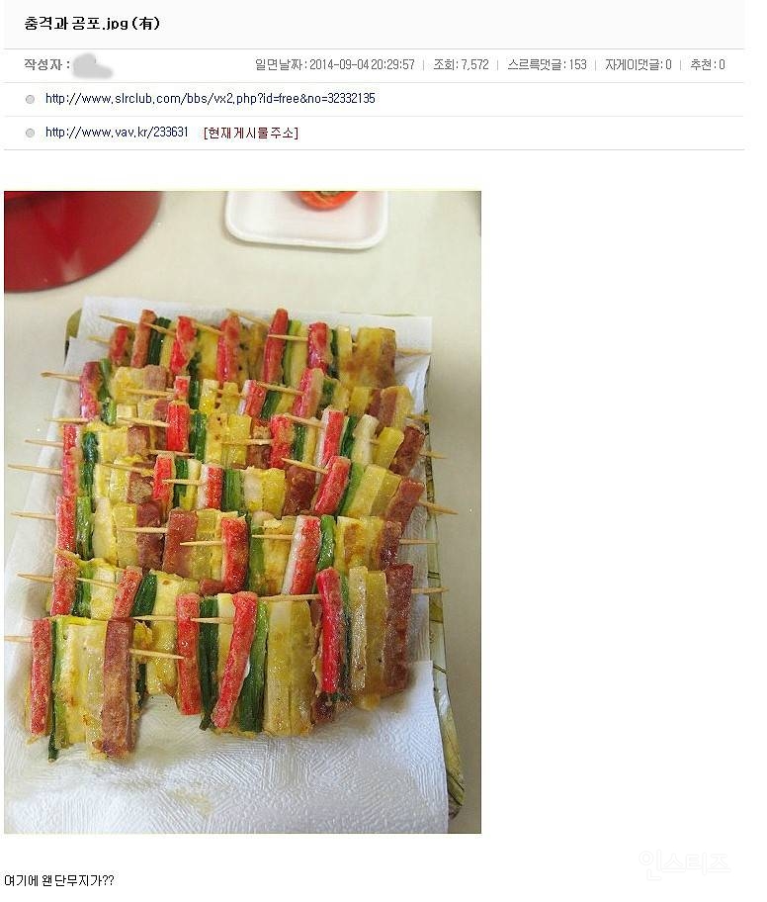Click the 일면날짜 2014-09-04 timestamp
Image resolution: width=767 pixels, height=902 pixels.
click(335, 64)
